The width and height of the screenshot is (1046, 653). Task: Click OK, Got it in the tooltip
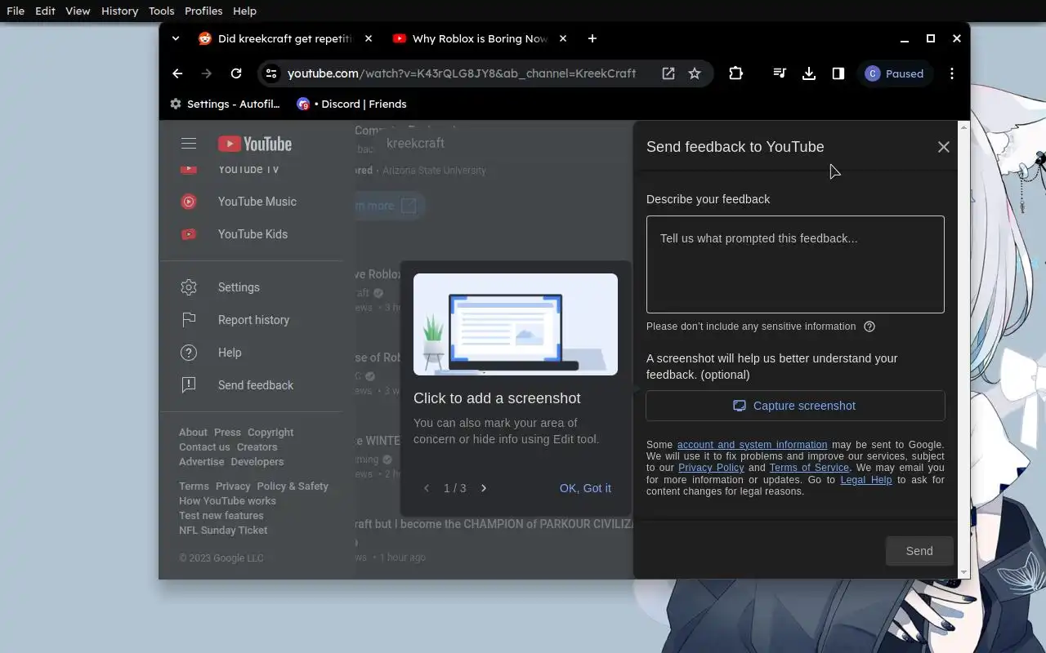585,488
